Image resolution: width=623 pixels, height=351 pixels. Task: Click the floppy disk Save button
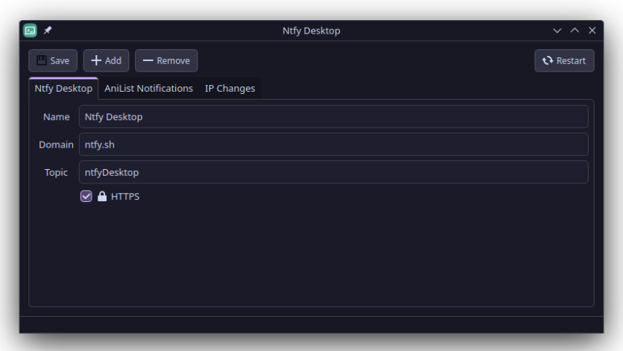coord(53,61)
